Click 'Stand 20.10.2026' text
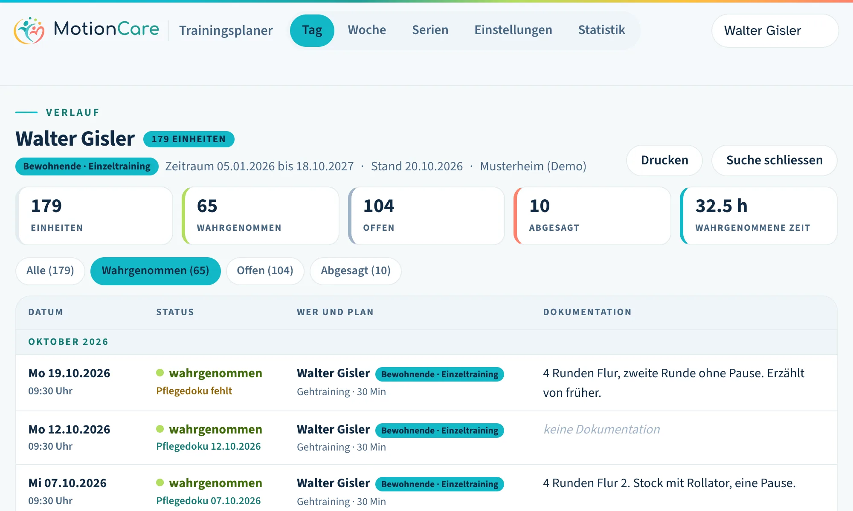Viewport: 853px width, 511px height. [x=417, y=167]
